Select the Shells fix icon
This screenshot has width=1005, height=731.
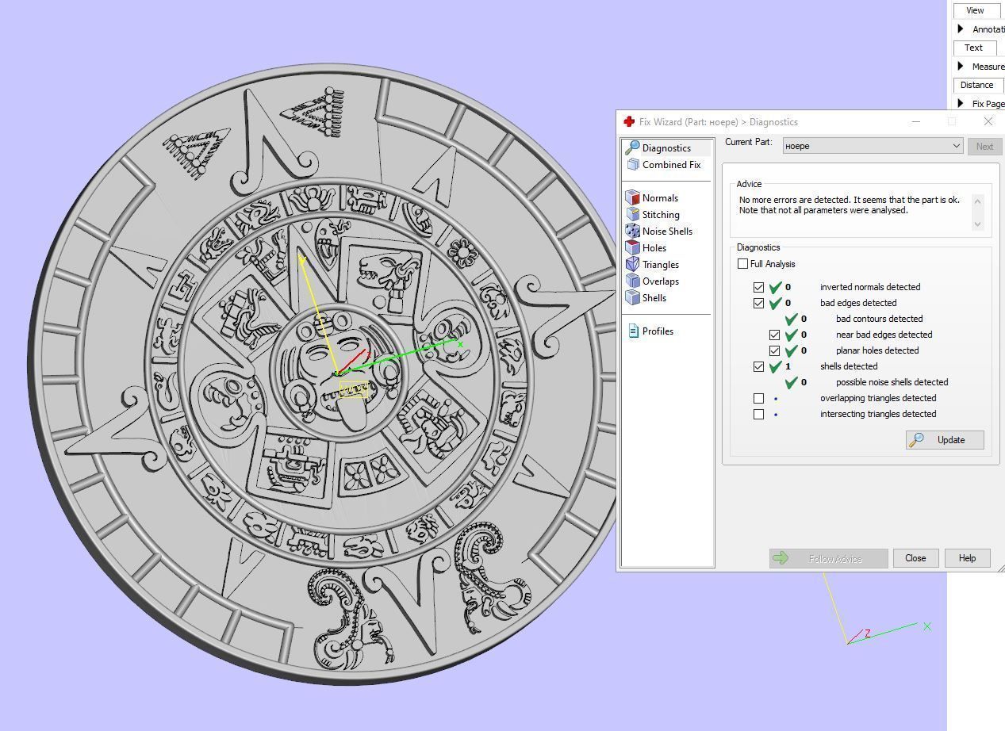tap(632, 297)
